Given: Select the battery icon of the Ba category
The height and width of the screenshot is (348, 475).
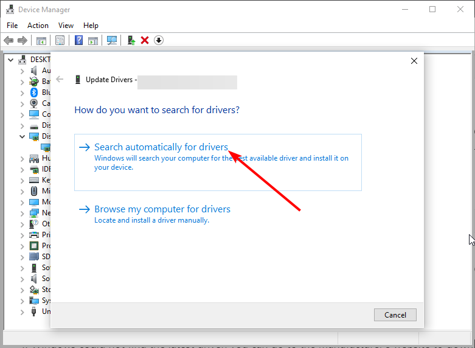Looking at the screenshot, I should click(x=34, y=82).
